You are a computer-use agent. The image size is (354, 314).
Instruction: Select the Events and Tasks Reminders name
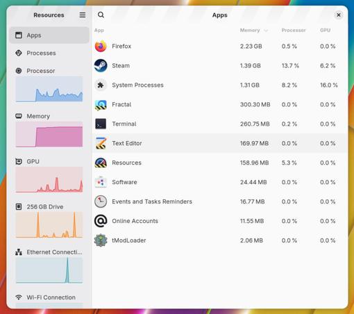[x=152, y=201]
